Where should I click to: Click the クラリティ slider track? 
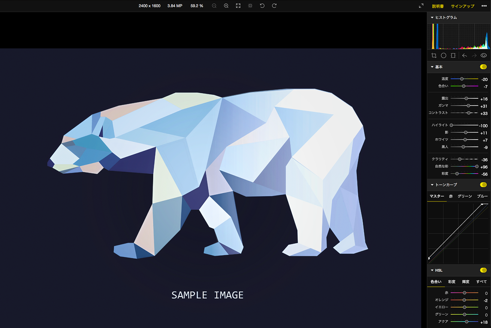[464, 159]
